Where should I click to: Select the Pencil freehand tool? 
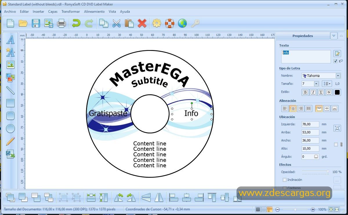coord(10,141)
